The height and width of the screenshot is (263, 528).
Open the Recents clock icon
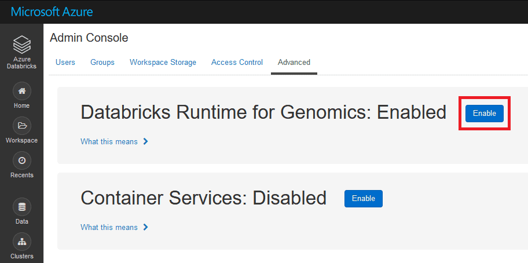coord(22,160)
